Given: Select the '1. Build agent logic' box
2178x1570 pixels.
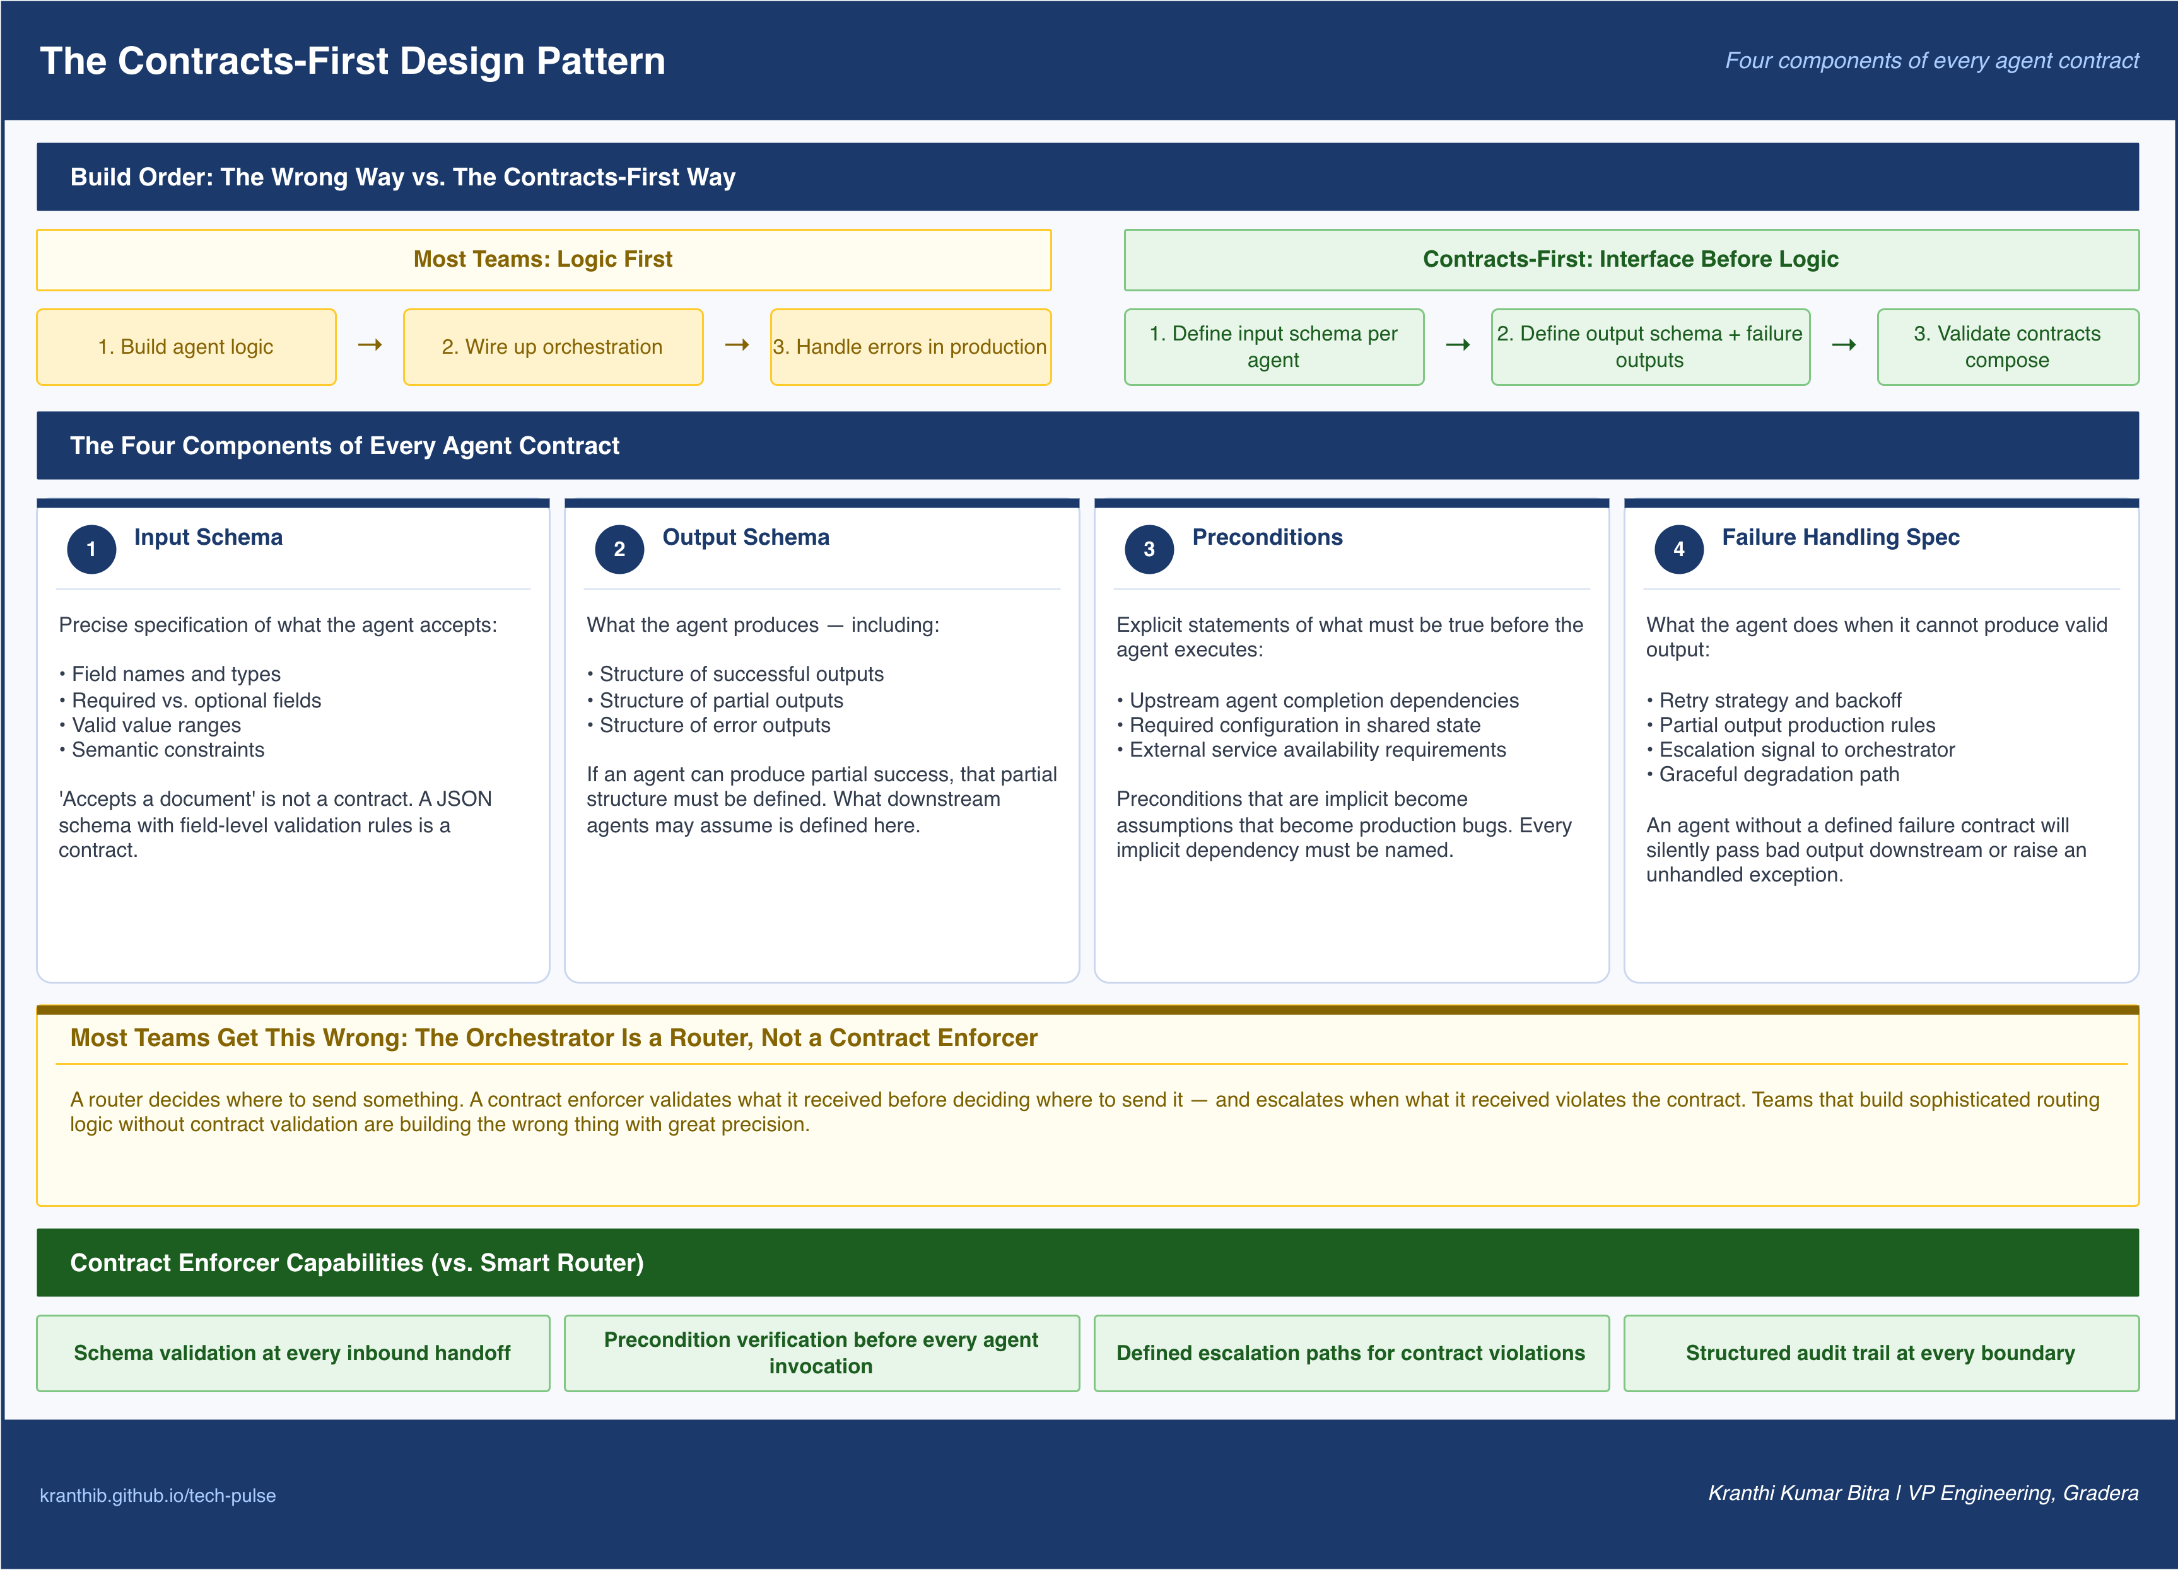Looking at the screenshot, I should click(186, 347).
